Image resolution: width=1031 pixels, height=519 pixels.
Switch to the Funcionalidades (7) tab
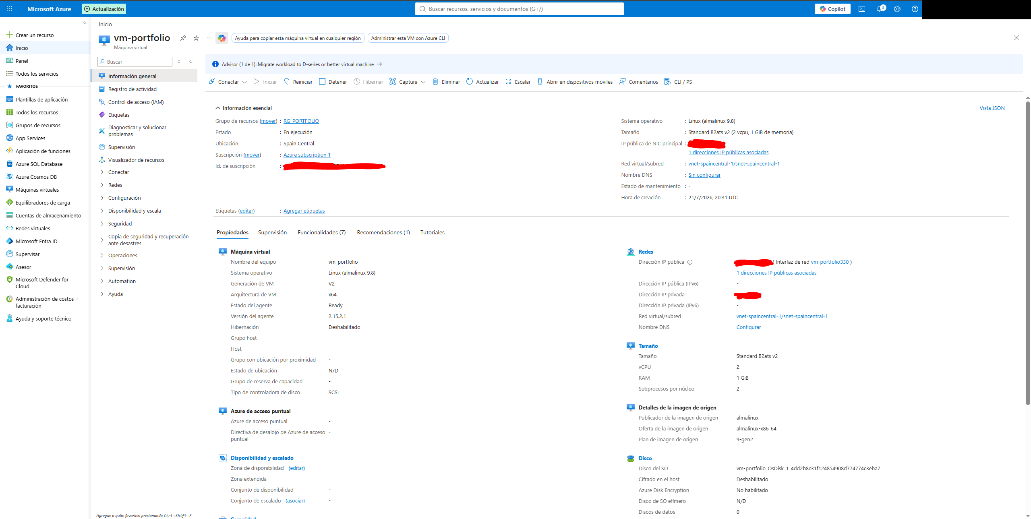pos(322,232)
